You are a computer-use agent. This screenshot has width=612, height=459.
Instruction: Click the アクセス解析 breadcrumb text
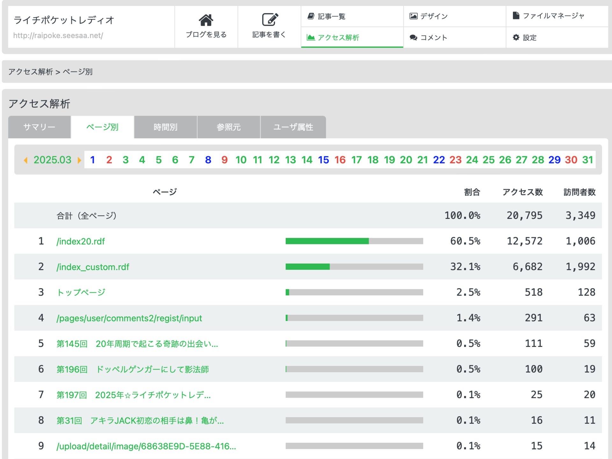31,72
